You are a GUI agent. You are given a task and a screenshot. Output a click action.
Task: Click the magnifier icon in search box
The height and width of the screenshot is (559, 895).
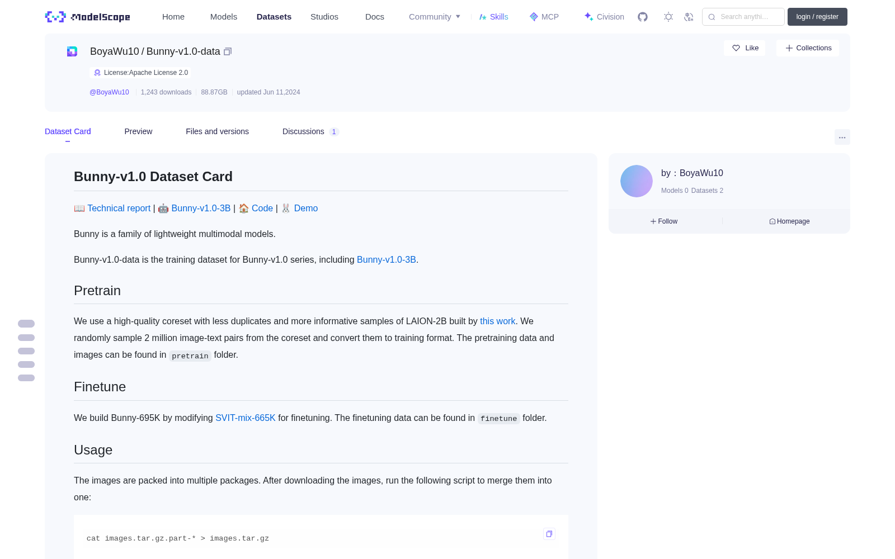[712, 17]
